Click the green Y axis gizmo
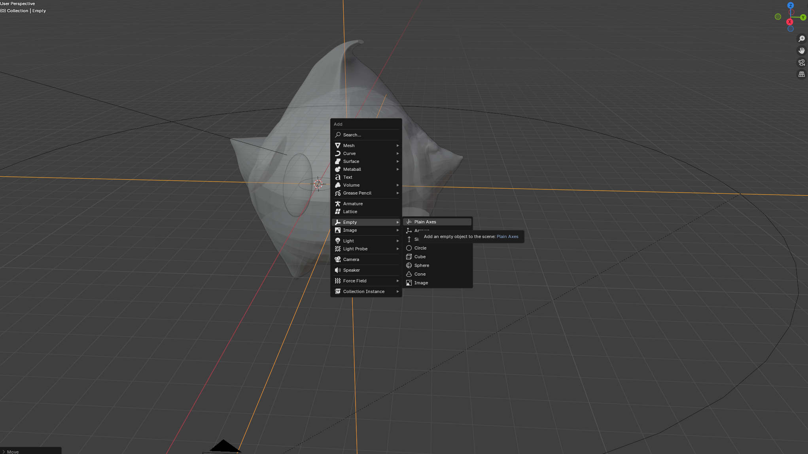 pyautogui.click(x=803, y=17)
